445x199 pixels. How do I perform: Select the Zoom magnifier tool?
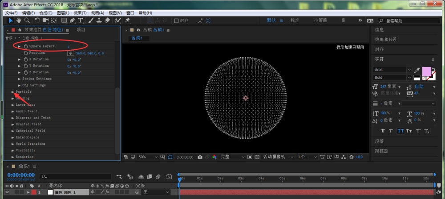(27, 20)
